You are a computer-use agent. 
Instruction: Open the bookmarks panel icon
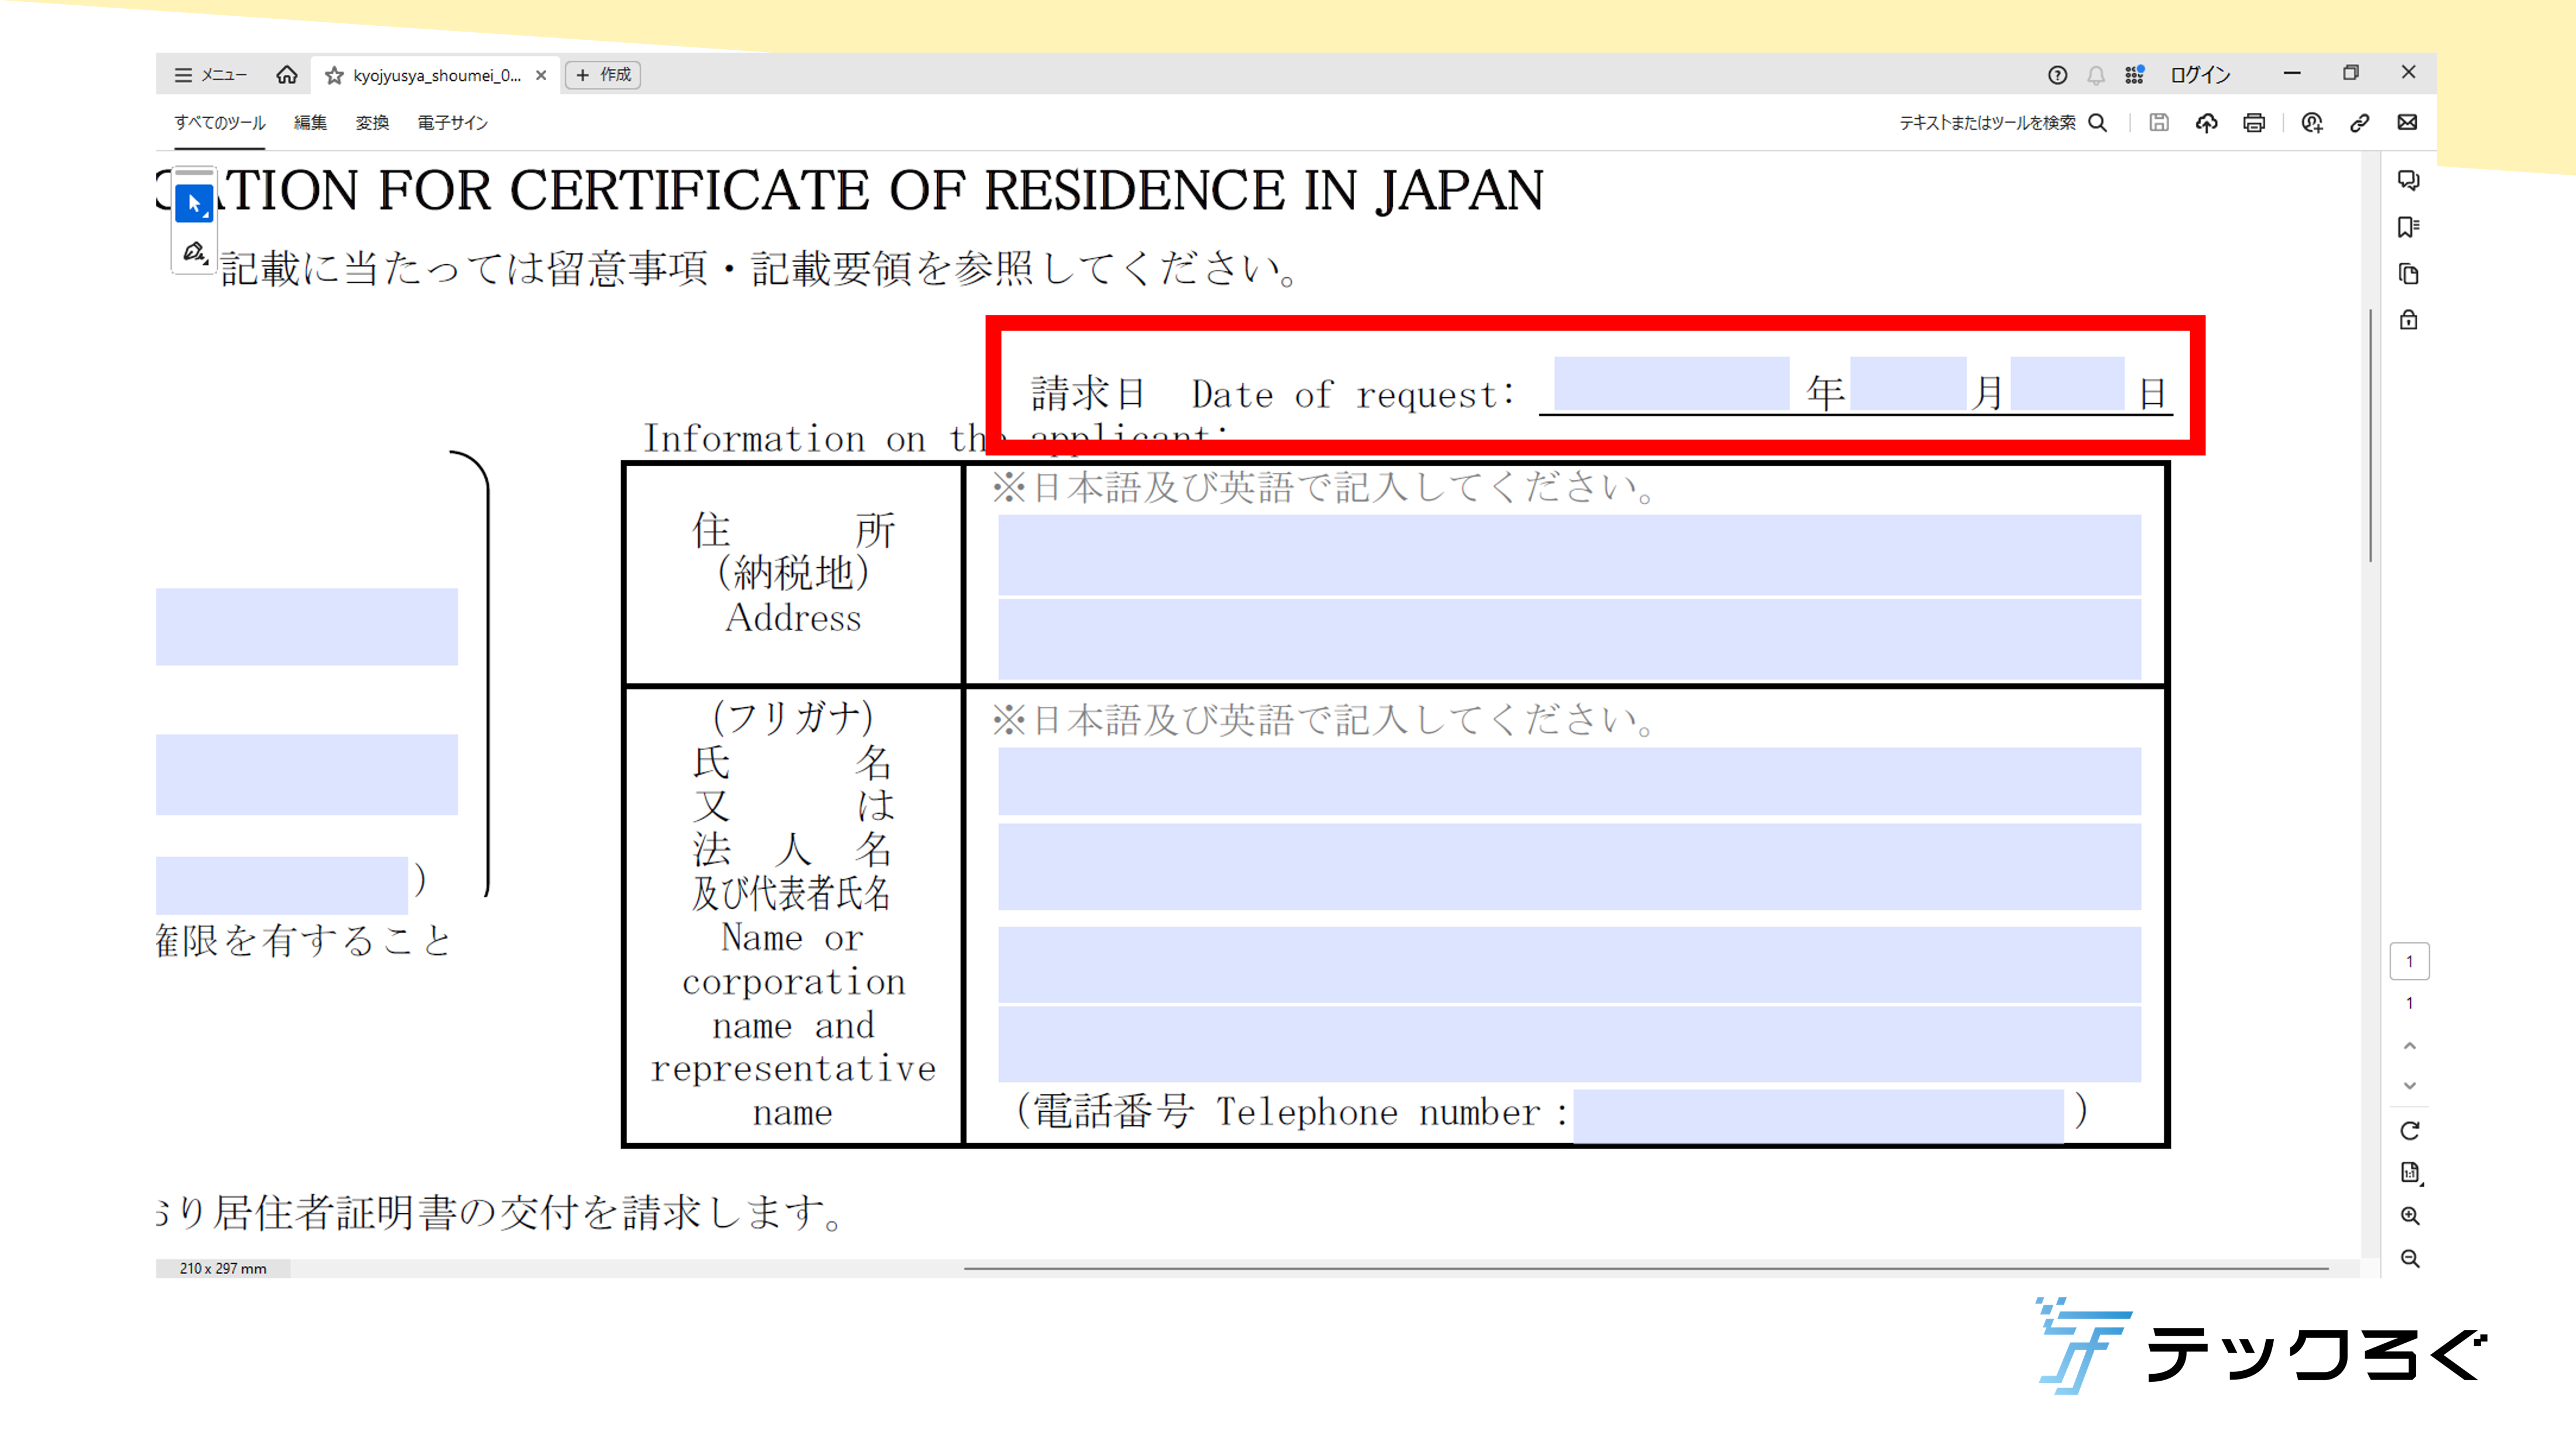tap(2408, 227)
